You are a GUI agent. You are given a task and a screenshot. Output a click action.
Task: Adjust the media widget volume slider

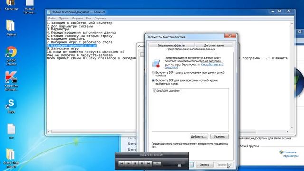tap(180, 165)
